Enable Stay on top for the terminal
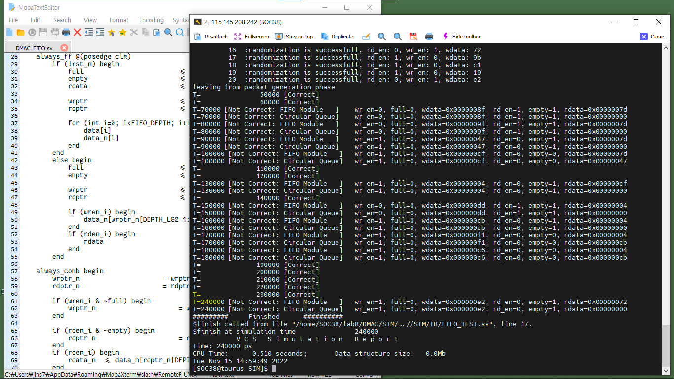 coord(294,37)
